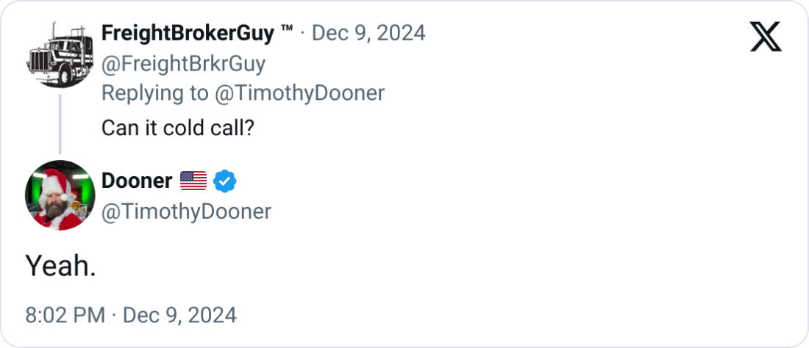Click the blue verified checkmark badge

[224, 181]
